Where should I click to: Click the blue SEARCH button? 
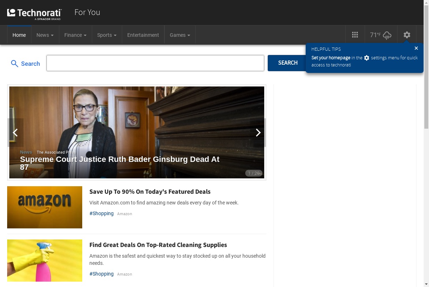288,63
